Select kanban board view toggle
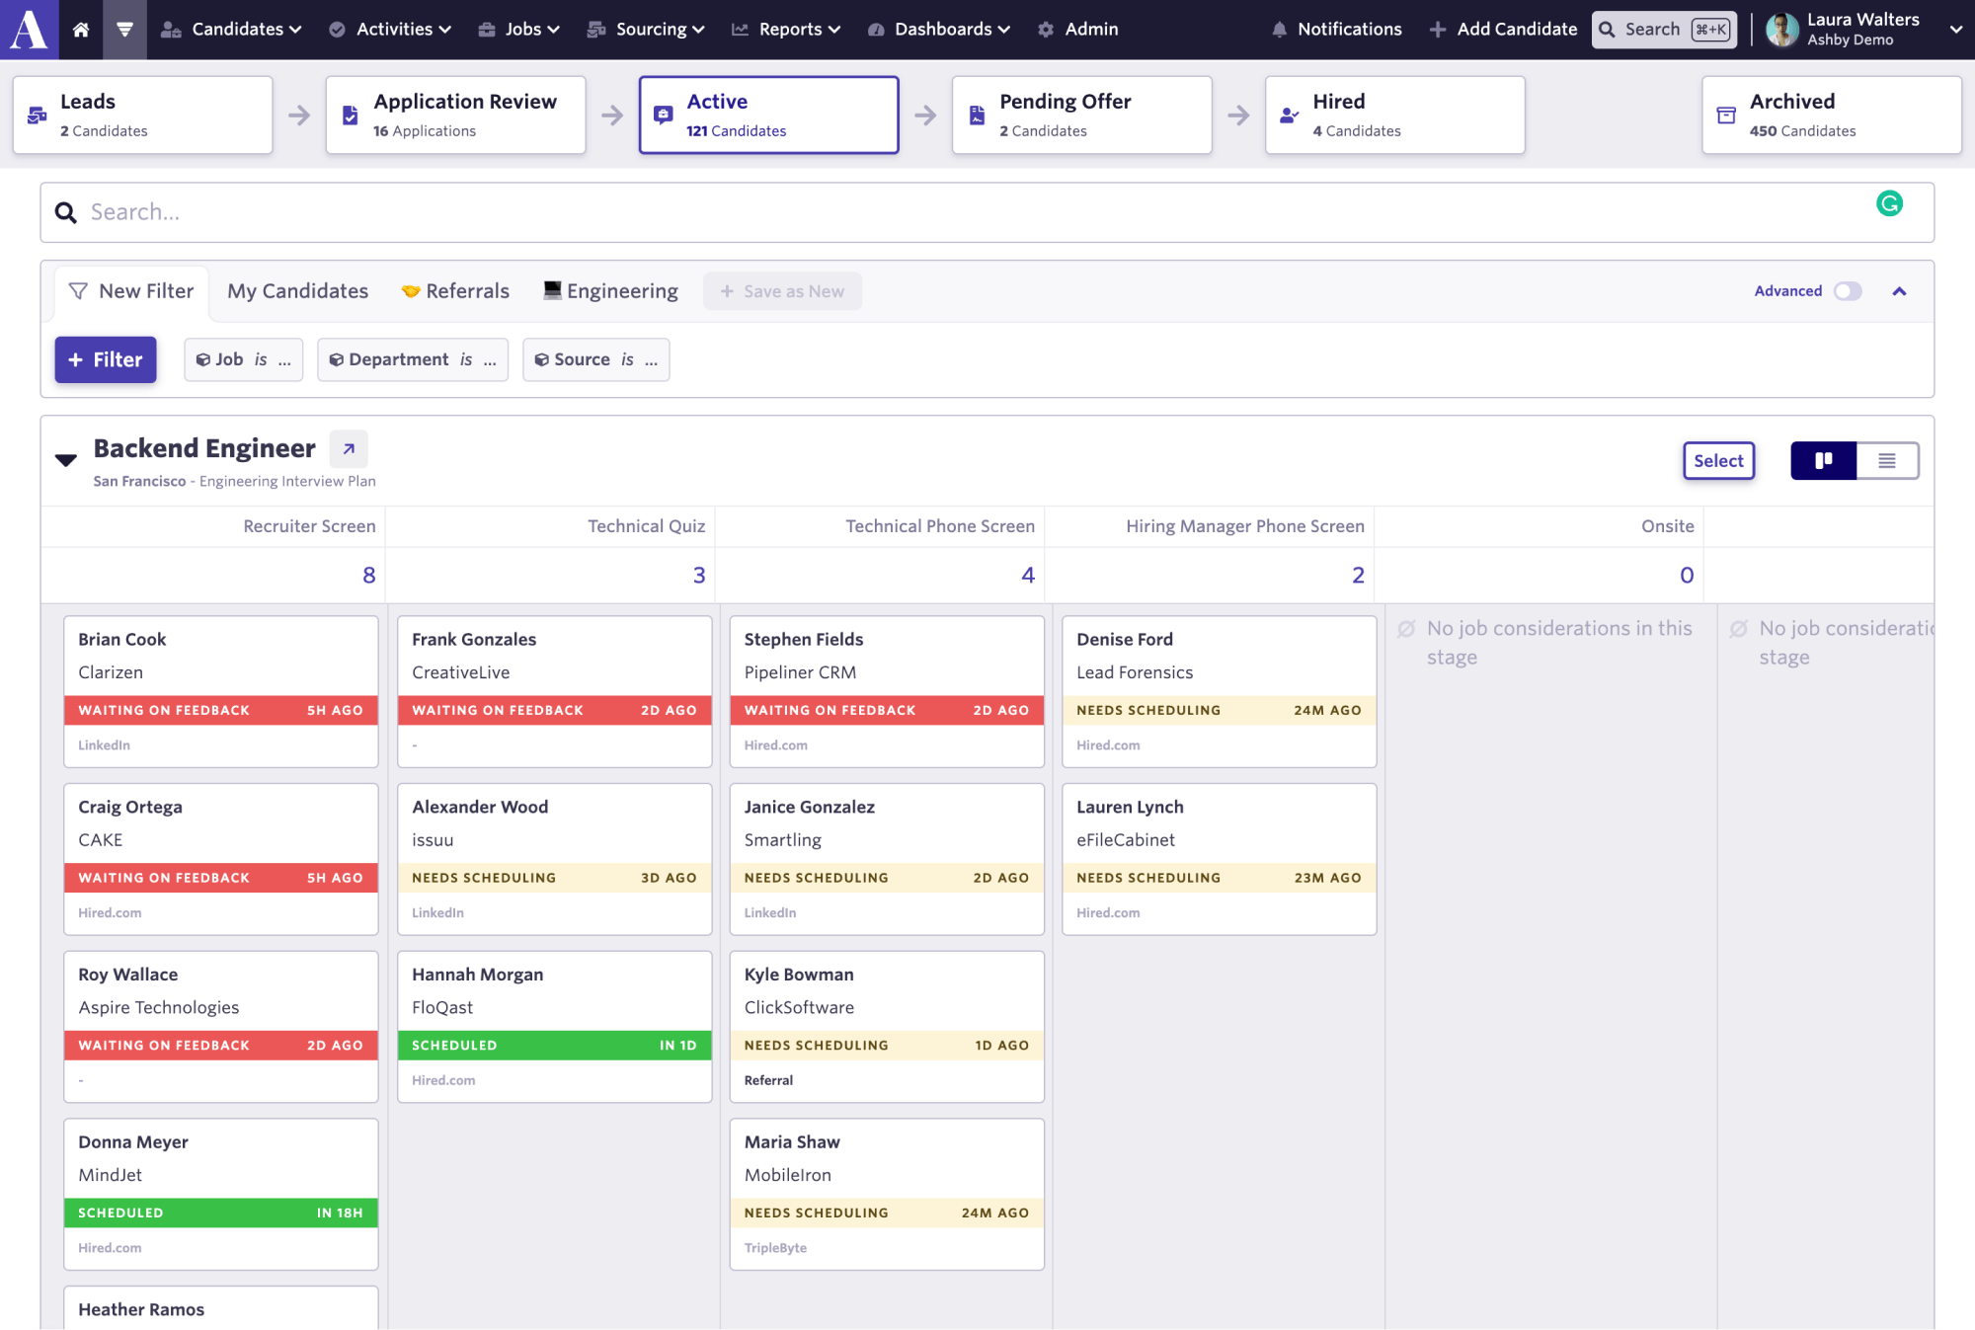Screen dimensions: 1975x1330 click(x=1823, y=460)
